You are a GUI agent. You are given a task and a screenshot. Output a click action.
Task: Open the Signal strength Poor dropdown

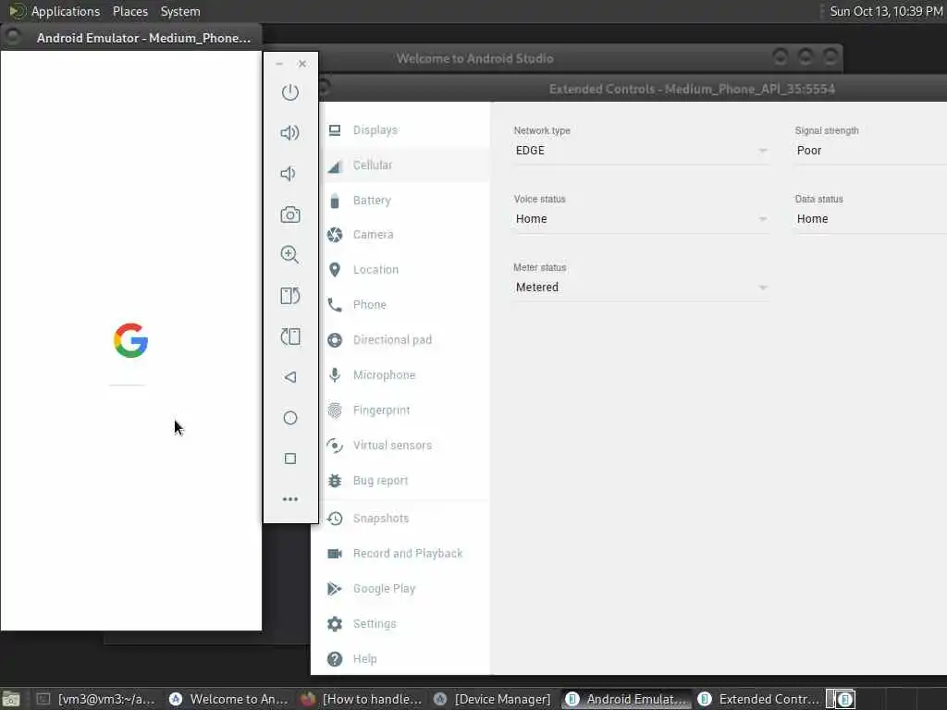pos(870,151)
